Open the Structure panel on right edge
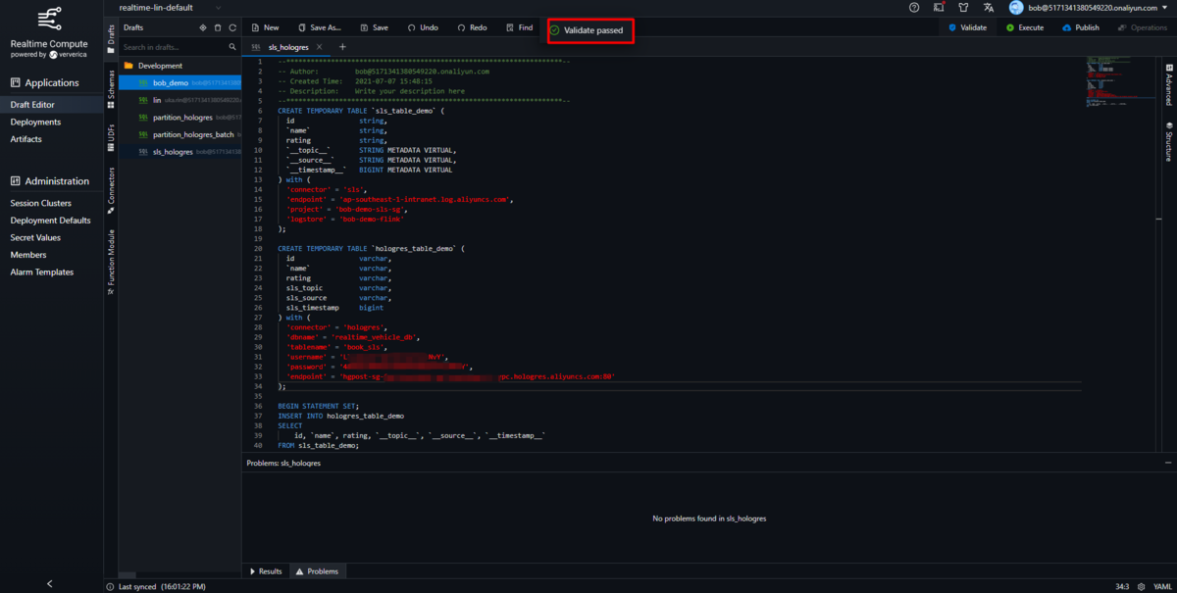 coord(1169,140)
